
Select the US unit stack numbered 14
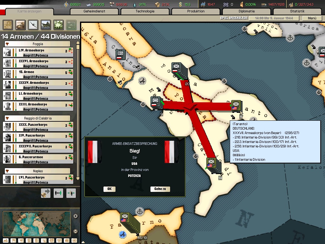214,166
